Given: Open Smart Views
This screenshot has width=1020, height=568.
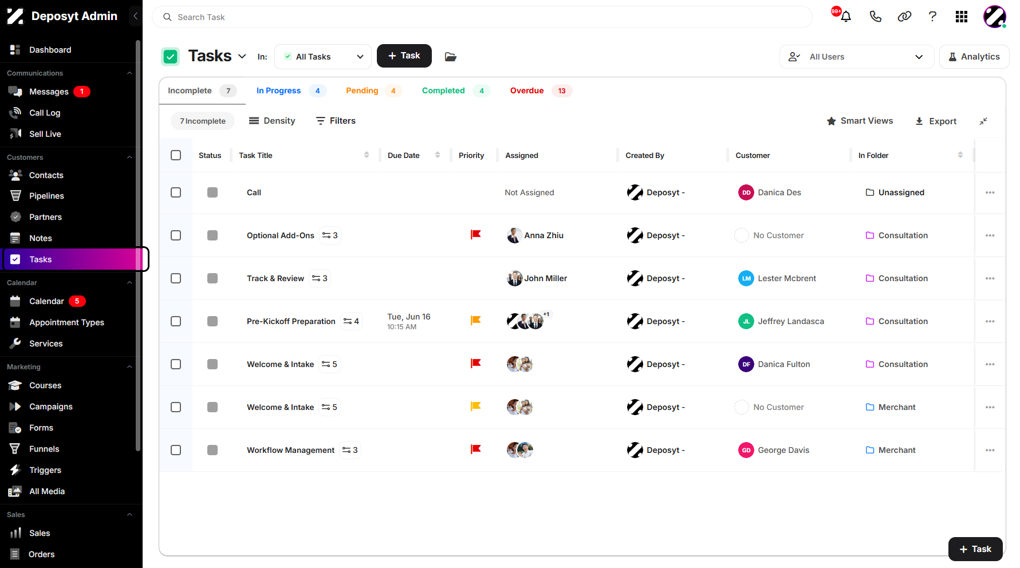Looking at the screenshot, I should click(x=860, y=121).
